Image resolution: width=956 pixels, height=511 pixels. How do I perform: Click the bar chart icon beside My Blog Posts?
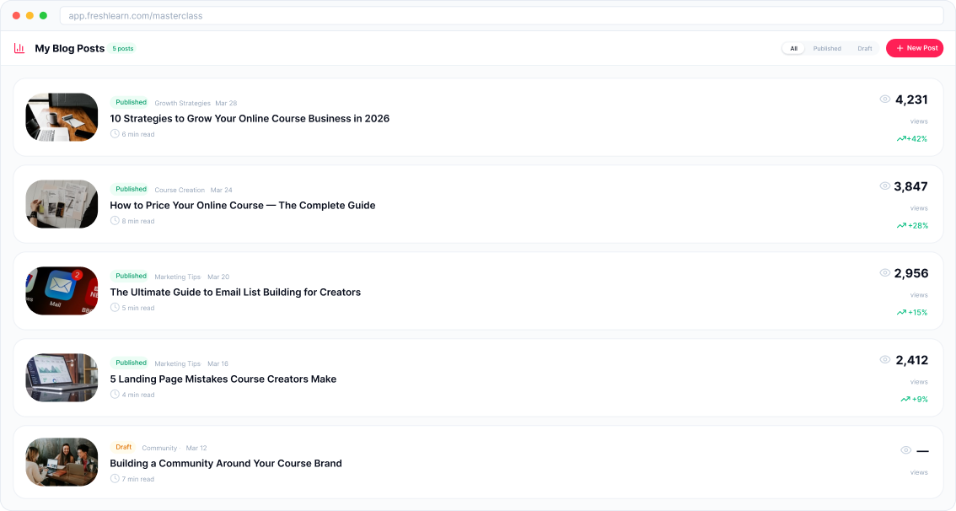coord(19,48)
